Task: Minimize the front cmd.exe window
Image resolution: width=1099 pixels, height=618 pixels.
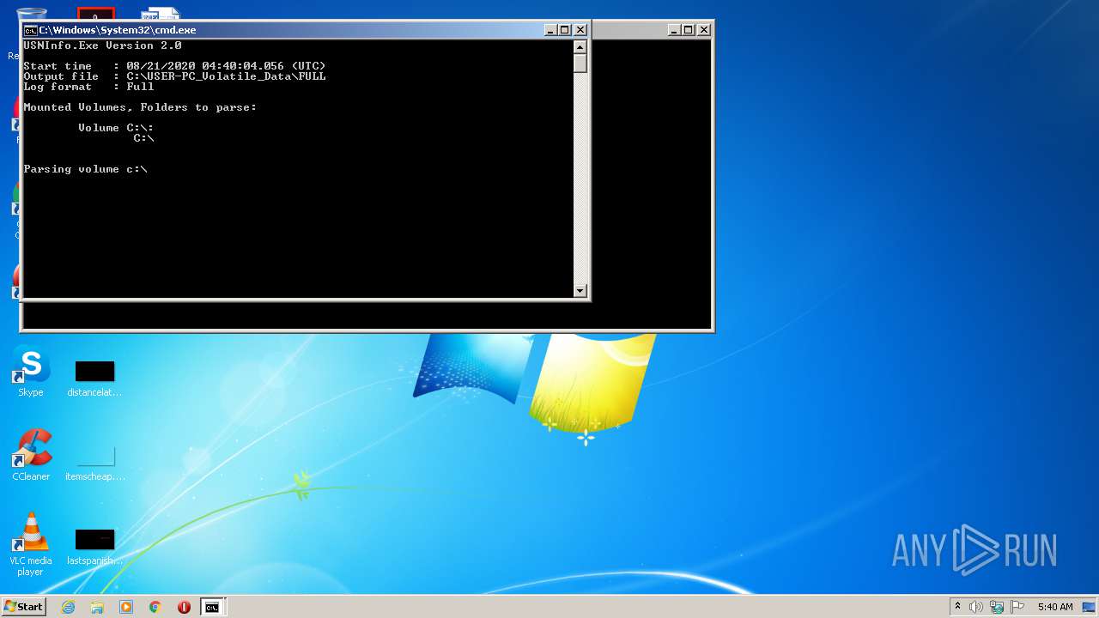Action: (551, 30)
